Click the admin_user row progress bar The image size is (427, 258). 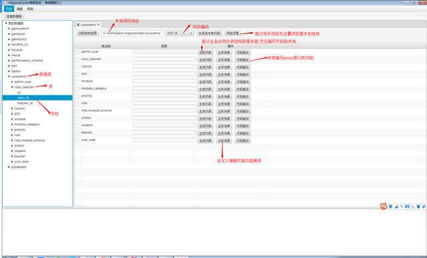(164, 52)
